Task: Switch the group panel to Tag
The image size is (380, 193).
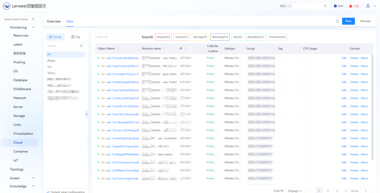Action: [x=76, y=37]
